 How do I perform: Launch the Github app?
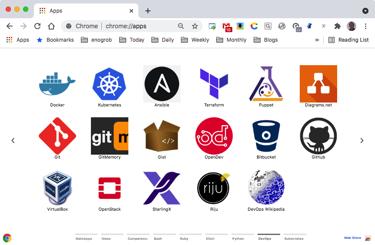click(x=318, y=136)
